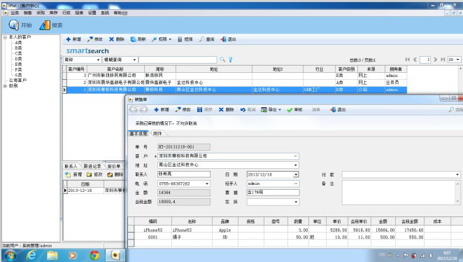Select 公海客户 in tree
Screen dimensions: 463x262
17,80
